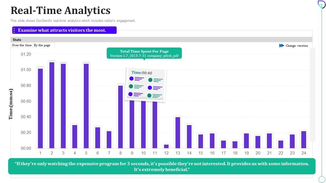Click the purple logo icon in top-right corner
Screen dimensions: 326x183
[x=321, y=4]
